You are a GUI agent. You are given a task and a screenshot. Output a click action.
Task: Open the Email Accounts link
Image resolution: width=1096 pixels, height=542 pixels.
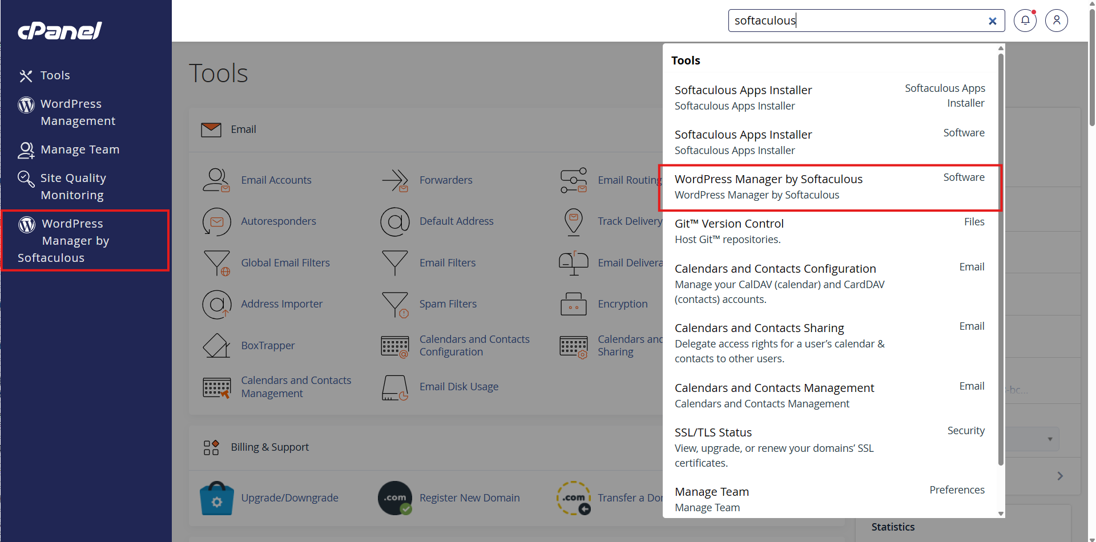tap(276, 180)
